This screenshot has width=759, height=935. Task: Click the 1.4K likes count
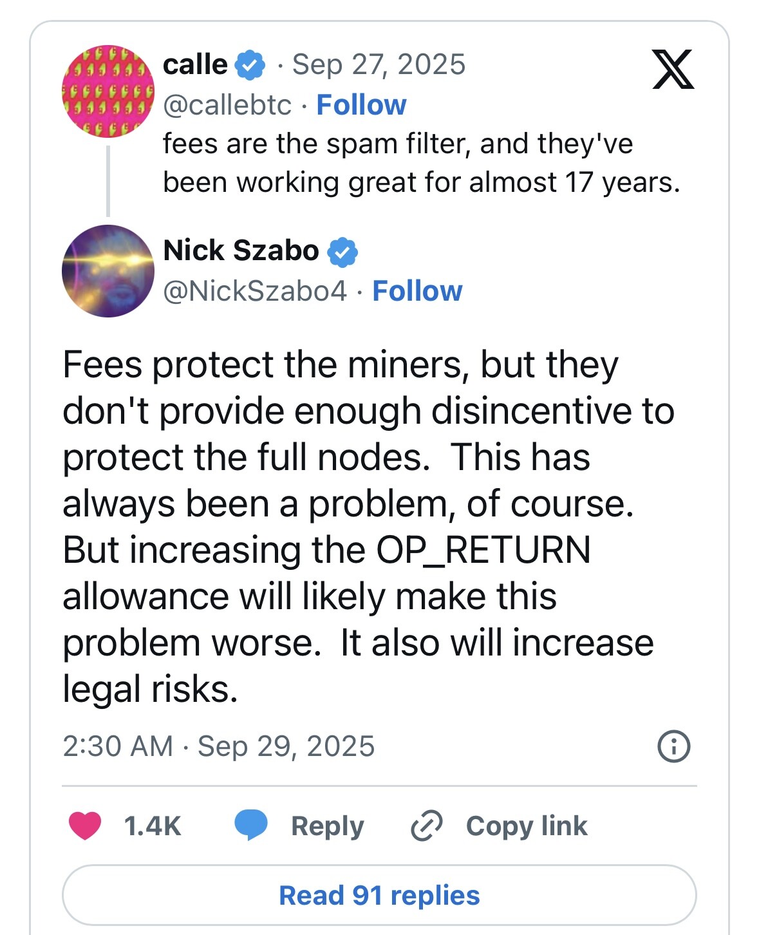153,826
